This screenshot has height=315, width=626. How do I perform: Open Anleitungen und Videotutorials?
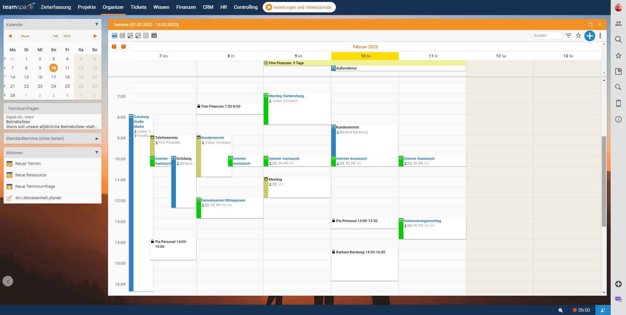299,7
